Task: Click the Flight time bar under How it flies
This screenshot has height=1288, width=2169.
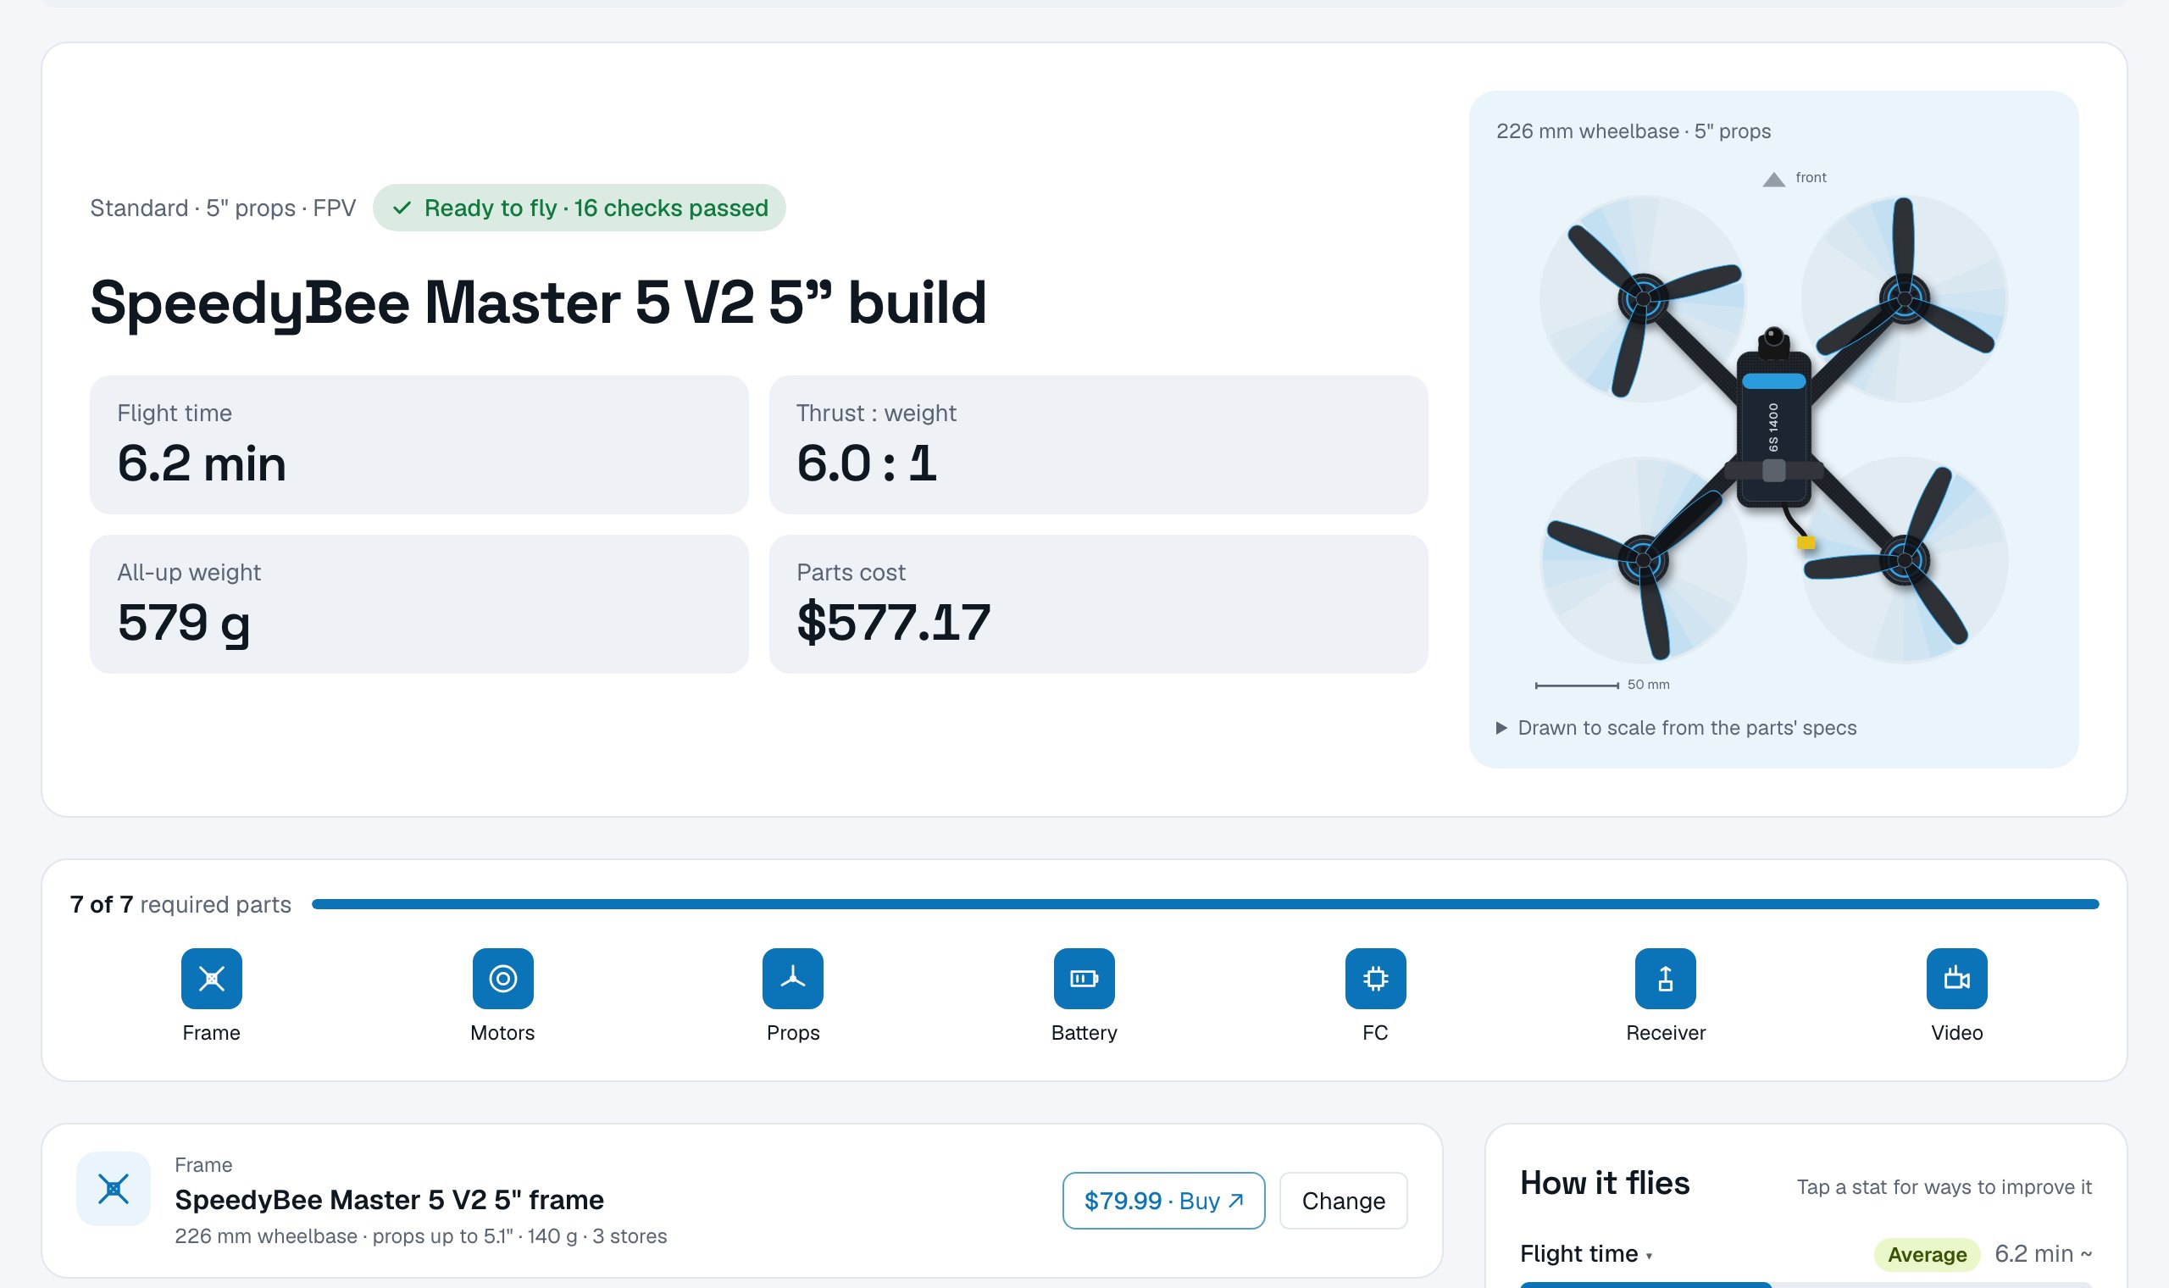Action: 1806,1285
